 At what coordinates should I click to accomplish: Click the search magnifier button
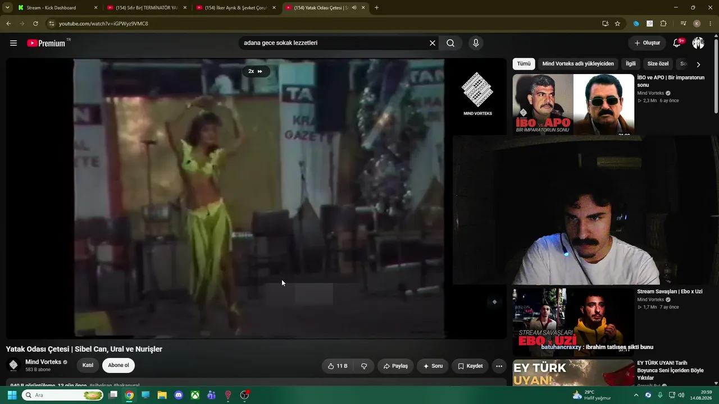coord(450,43)
